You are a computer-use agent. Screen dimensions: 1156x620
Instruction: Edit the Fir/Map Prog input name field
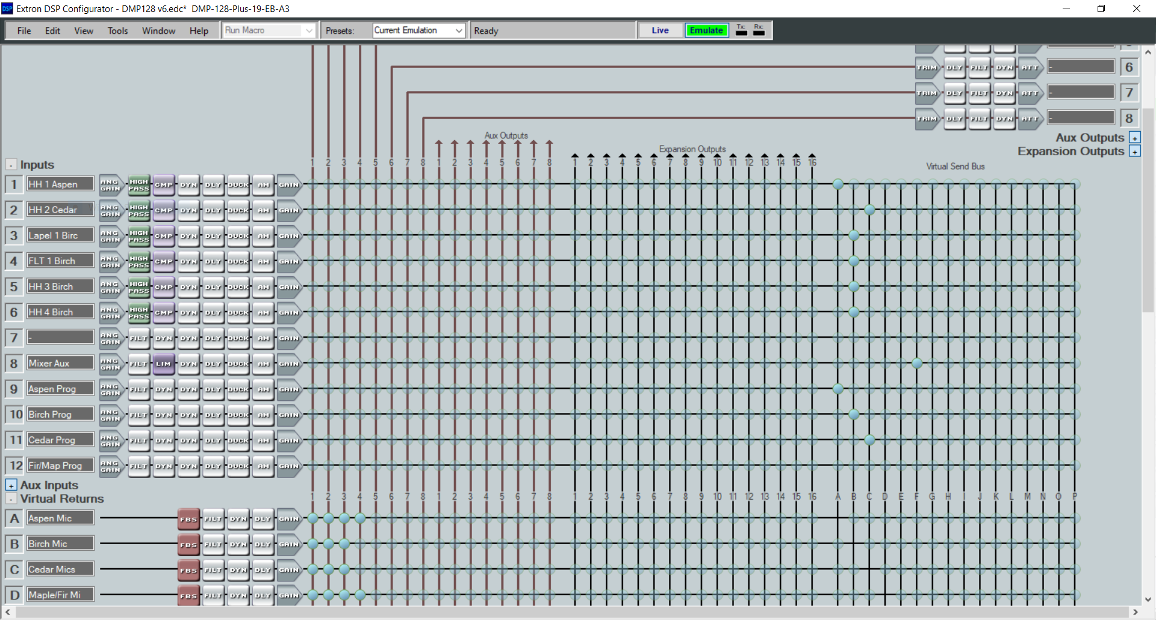[60, 465]
